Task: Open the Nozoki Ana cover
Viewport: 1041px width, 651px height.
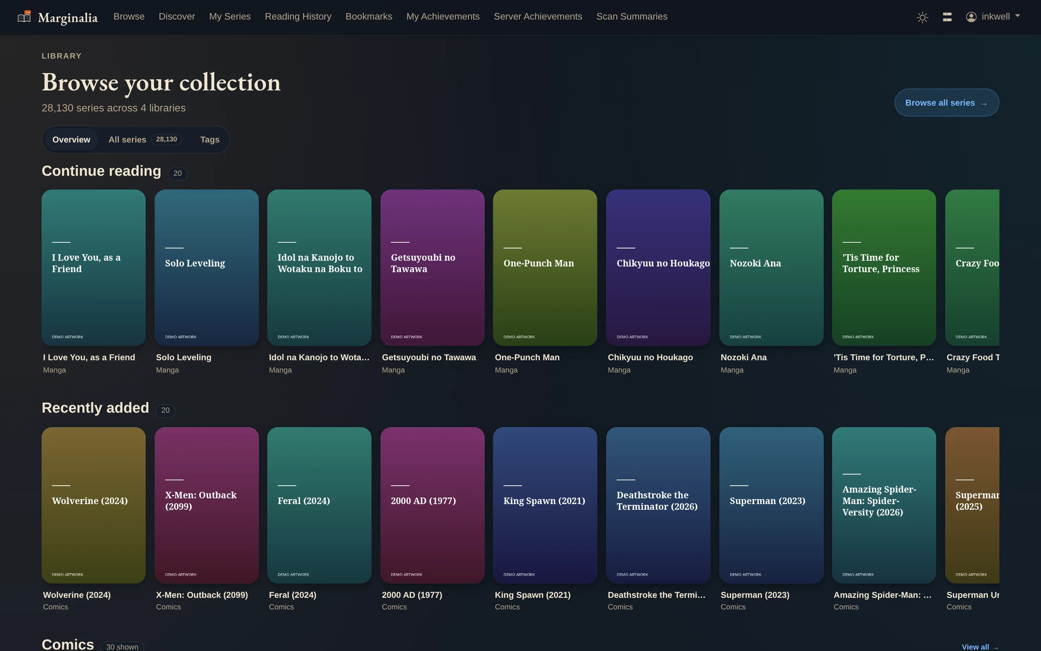Action: [x=771, y=267]
